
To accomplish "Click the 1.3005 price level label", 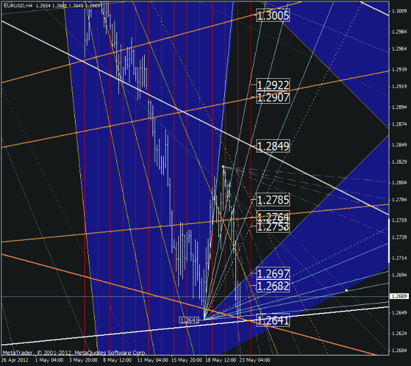I will (x=273, y=16).
